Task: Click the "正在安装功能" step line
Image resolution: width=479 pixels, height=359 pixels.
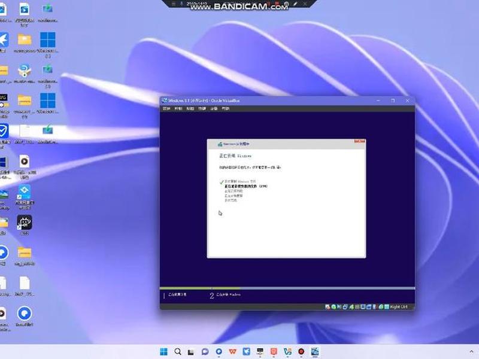Action: coord(234,191)
